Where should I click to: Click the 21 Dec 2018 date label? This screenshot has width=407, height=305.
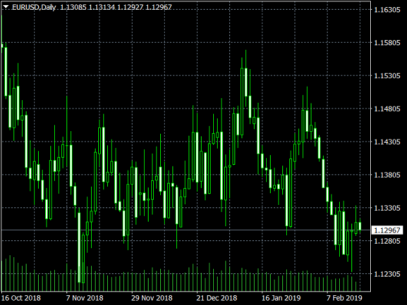click(216, 298)
